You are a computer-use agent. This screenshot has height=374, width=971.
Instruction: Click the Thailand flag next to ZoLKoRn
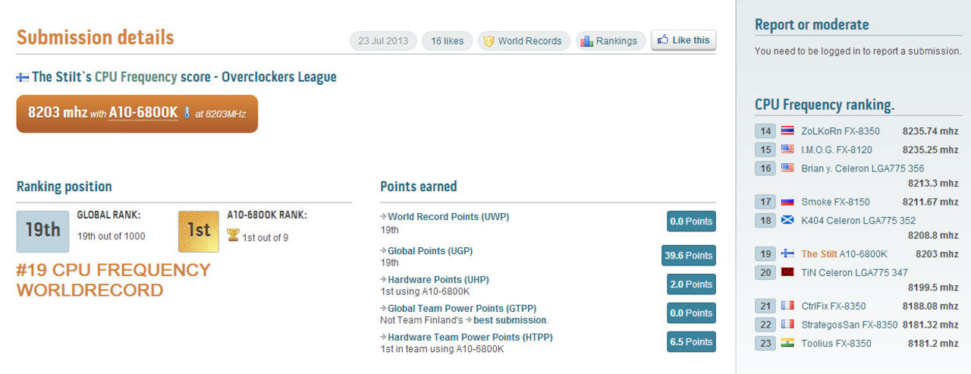coord(787,131)
